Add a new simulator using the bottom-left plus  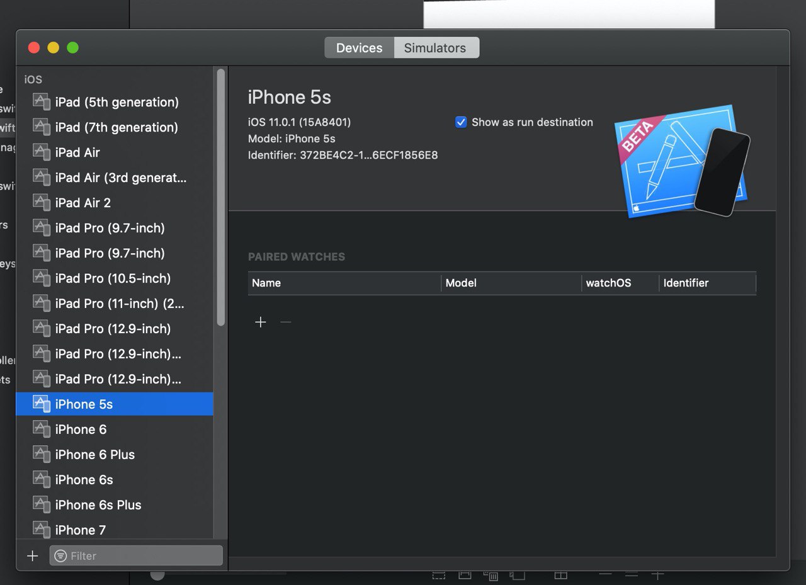point(33,556)
